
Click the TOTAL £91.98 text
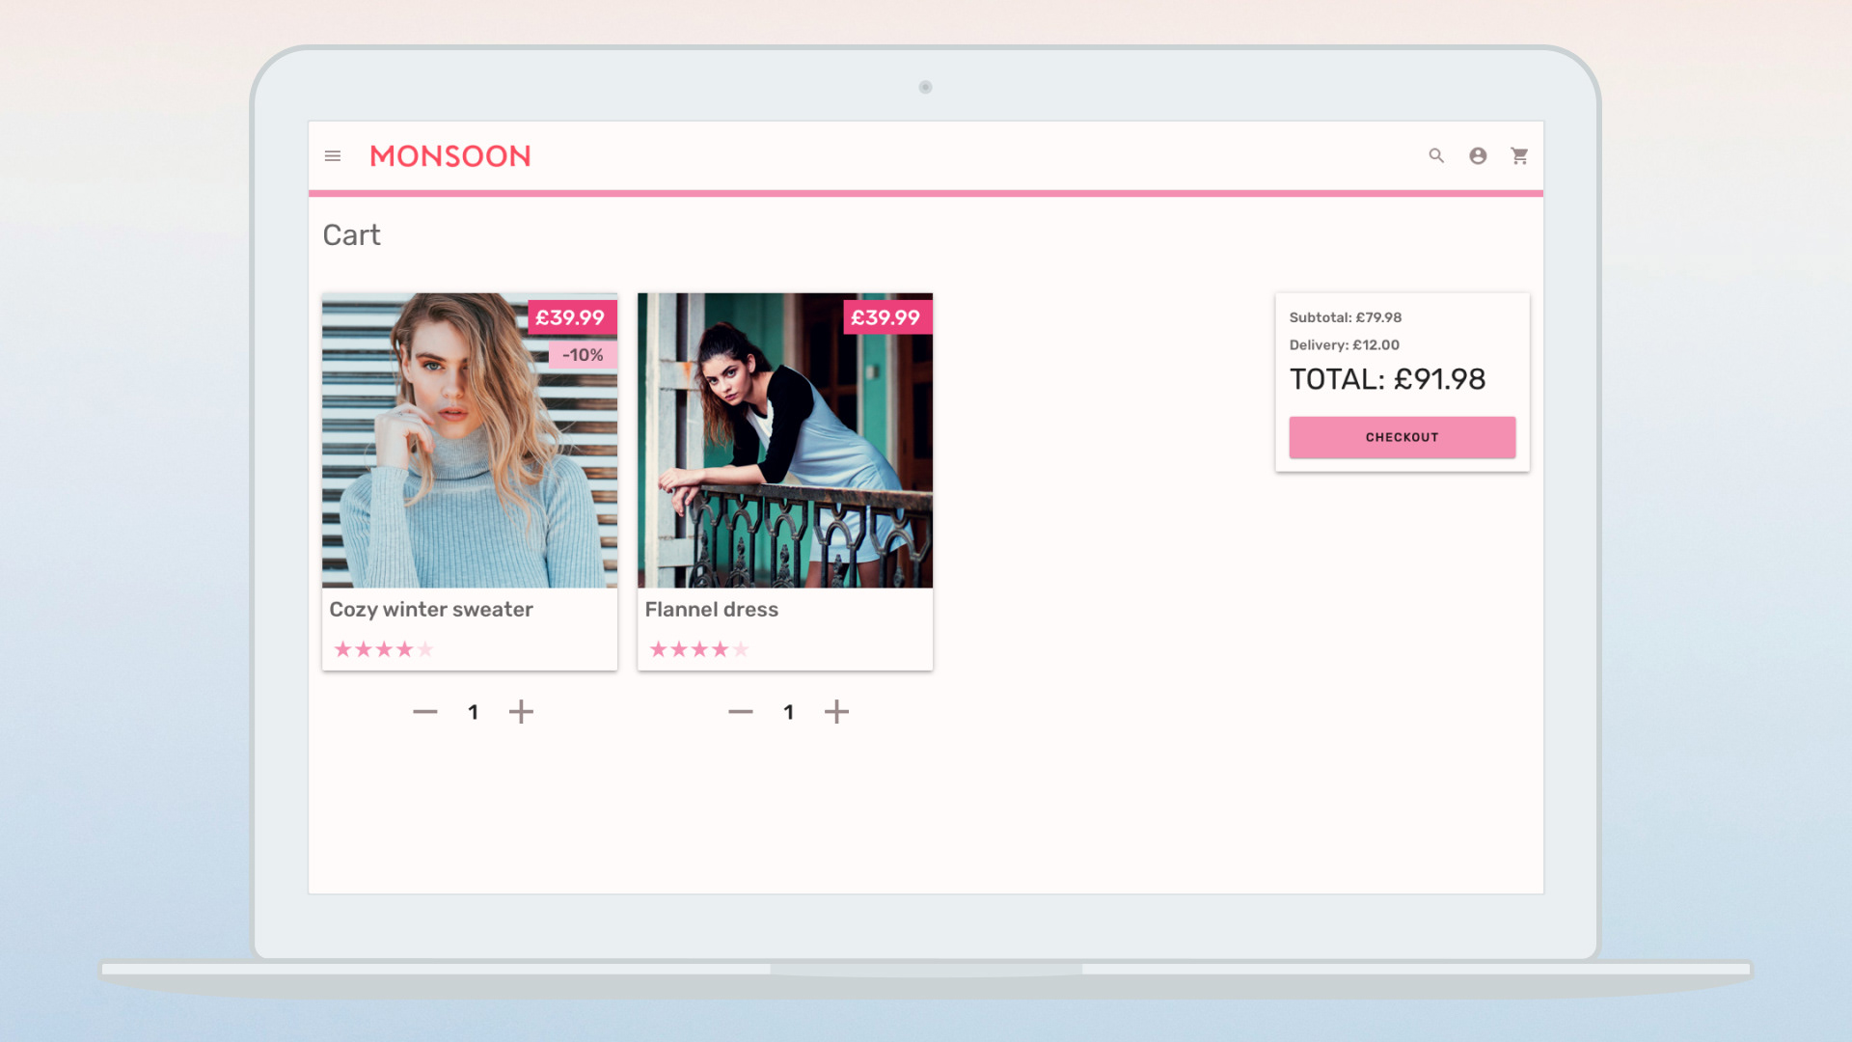(1387, 379)
